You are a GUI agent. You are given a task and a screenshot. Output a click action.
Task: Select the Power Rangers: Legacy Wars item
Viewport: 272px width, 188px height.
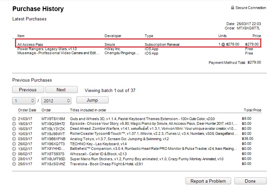coord(47,49)
